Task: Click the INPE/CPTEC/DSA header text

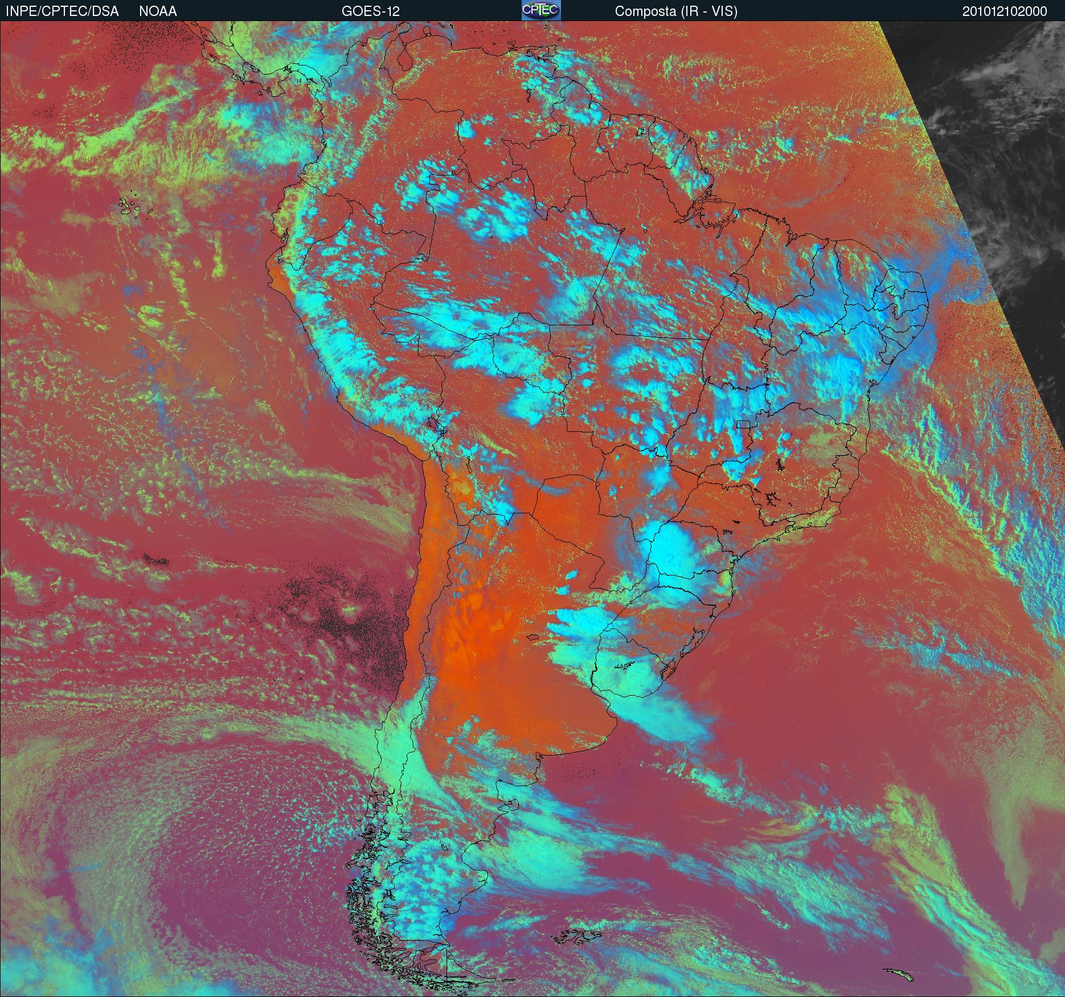Action: click(x=62, y=11)
